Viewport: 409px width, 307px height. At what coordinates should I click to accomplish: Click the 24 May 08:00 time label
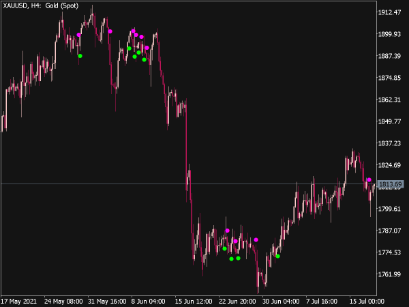coord(63,302)
